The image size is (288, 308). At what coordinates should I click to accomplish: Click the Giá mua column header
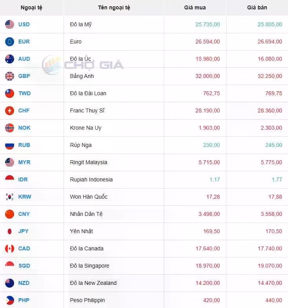195,7
